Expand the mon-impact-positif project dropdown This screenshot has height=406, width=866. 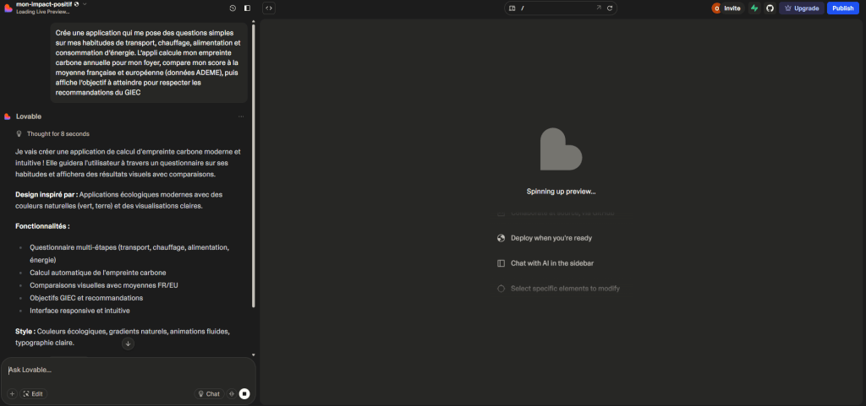[x=85, y=4]
